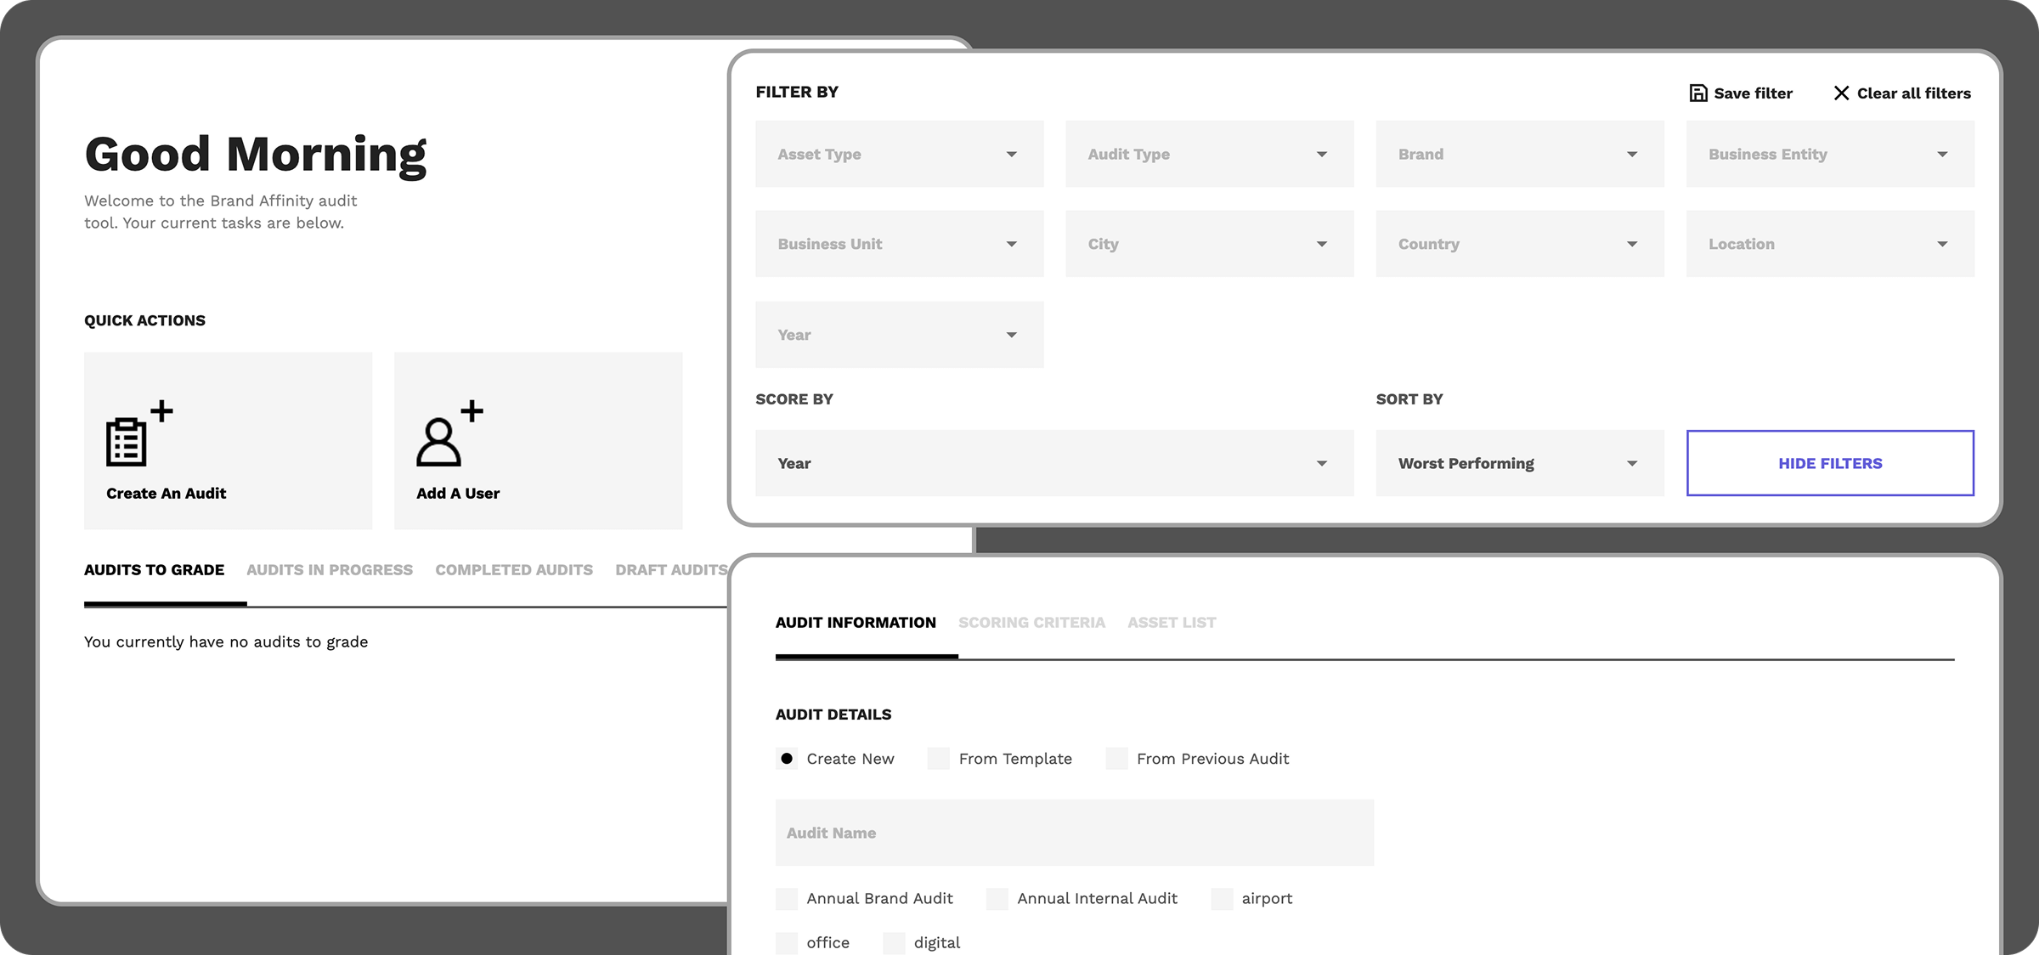The width and height of the screenshot is (2039, 955).
Task: Click the X icon beside Clear all filters
Action: (x=1841, y=93)
